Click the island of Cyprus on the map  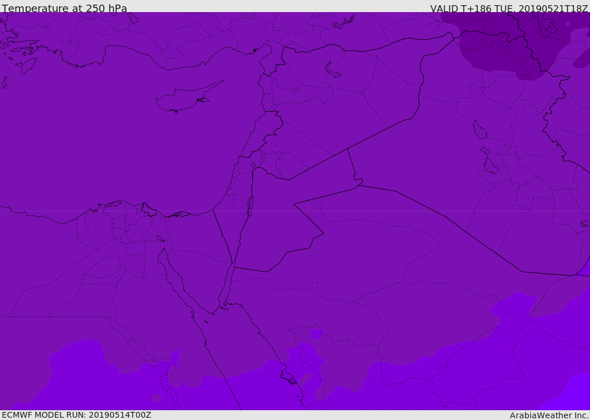(188, 97)
